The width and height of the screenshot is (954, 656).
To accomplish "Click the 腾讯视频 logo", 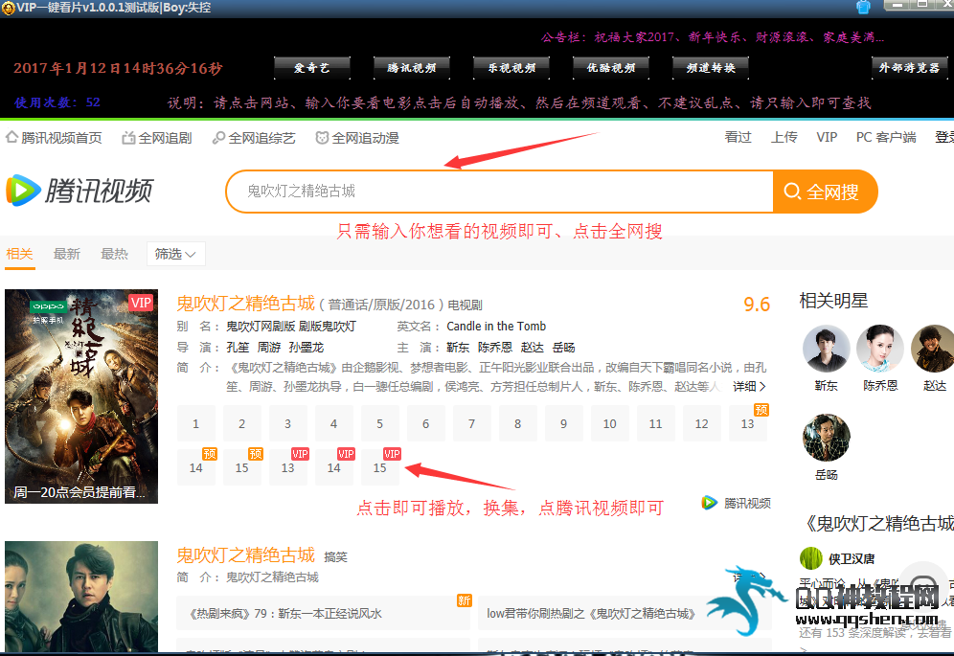I will tap(79, 191).
